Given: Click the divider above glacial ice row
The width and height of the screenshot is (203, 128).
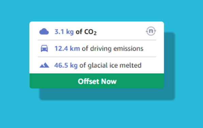Looking at the screenshot, I should point(97,57).
